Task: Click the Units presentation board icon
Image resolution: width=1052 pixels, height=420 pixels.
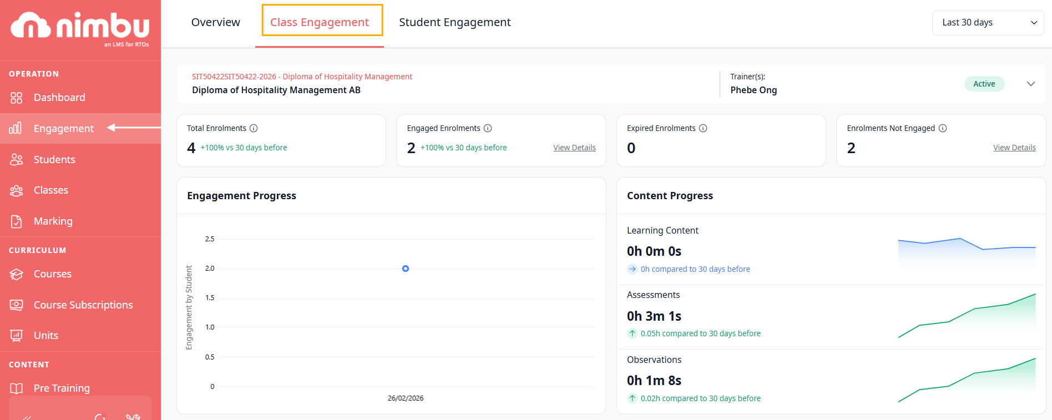Action: click(x=16, y=336)
